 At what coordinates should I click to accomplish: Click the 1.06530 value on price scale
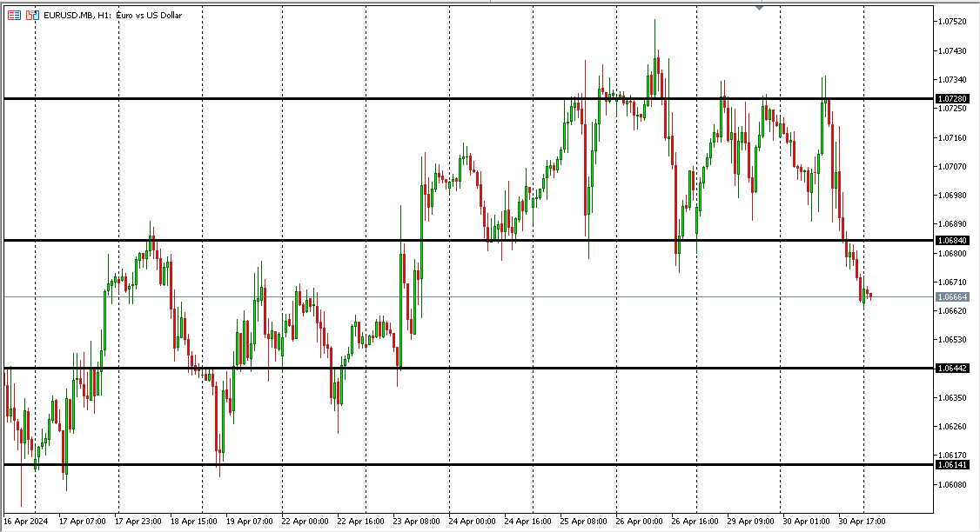click(952, 340)
